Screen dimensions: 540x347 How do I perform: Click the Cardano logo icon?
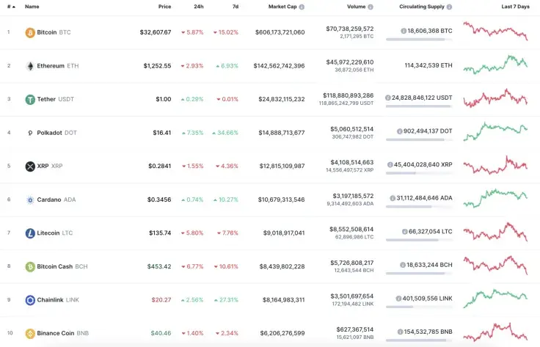30,200
